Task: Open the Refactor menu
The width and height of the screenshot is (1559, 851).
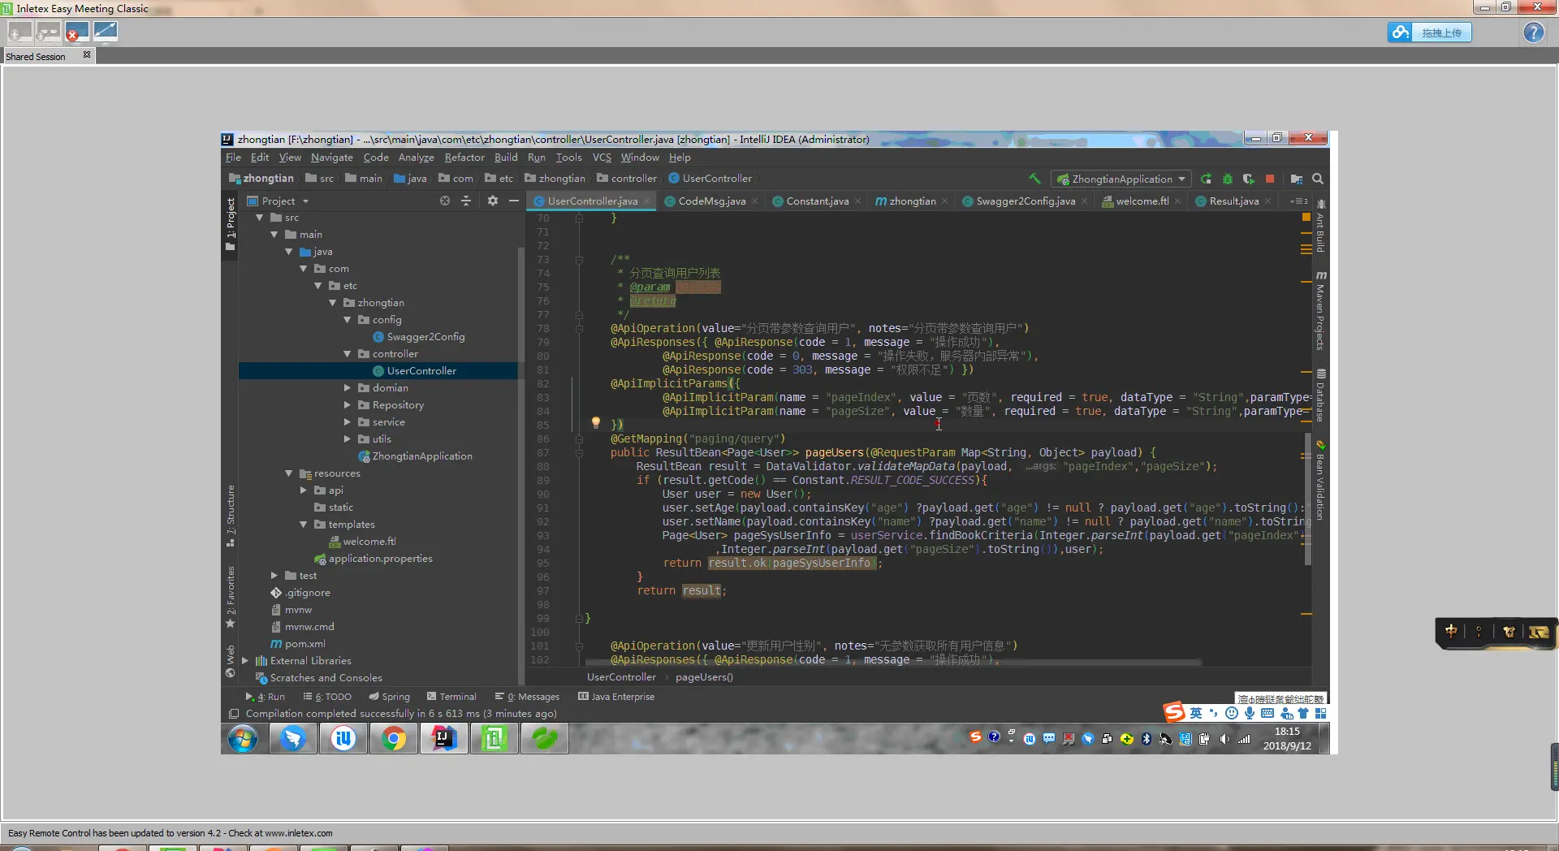Action: (464, 158)
